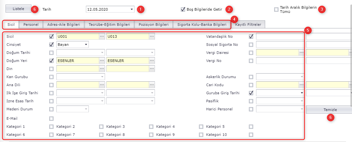The height and width of the screenshot is (142, 352).
Task: Enable Tarih Aralık Bilgilerin Tümü checkbox
Action: 276,9
